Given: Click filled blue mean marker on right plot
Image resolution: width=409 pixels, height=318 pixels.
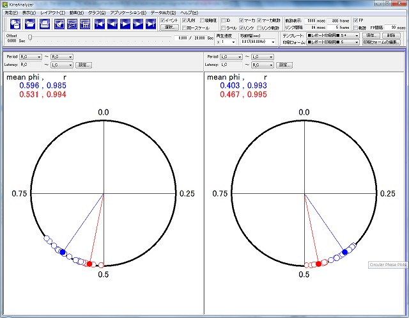Looking at the screenshot, I should (x=344, y=252).
